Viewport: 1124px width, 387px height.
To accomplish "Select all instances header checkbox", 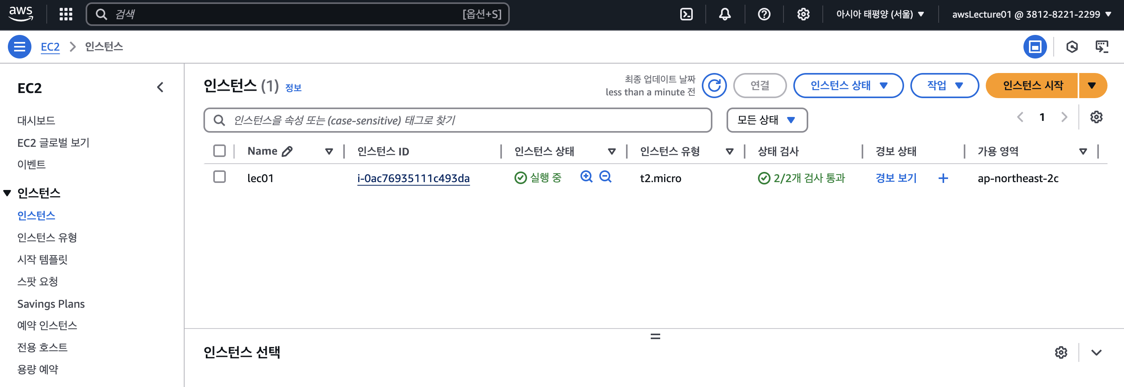I will 220,151.
